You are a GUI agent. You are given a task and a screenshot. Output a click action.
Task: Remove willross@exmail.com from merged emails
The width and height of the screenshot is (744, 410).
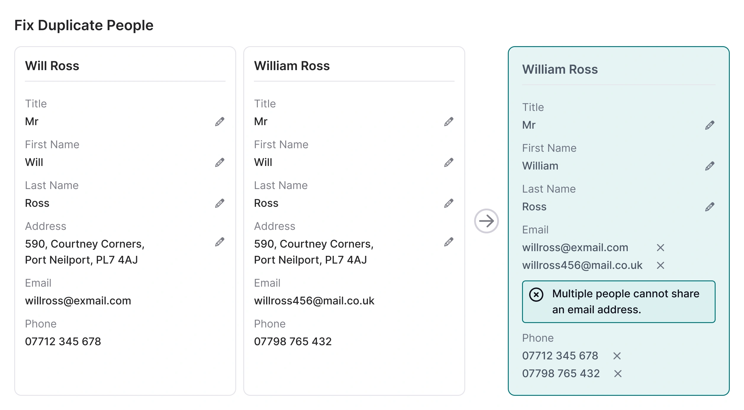(661, 248)
